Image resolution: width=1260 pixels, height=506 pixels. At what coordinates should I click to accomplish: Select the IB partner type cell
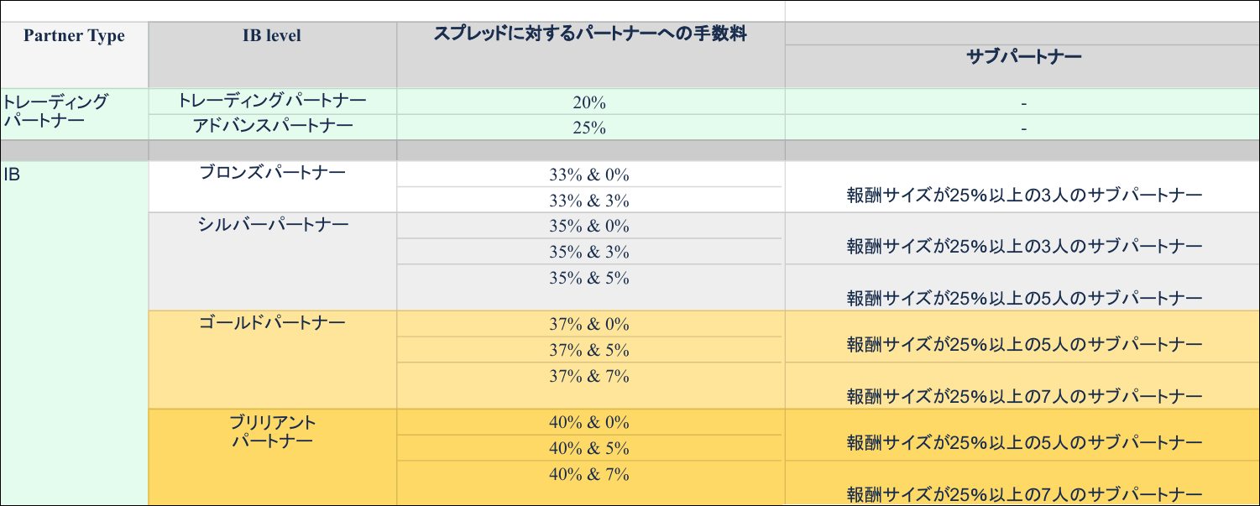[13, 175]
